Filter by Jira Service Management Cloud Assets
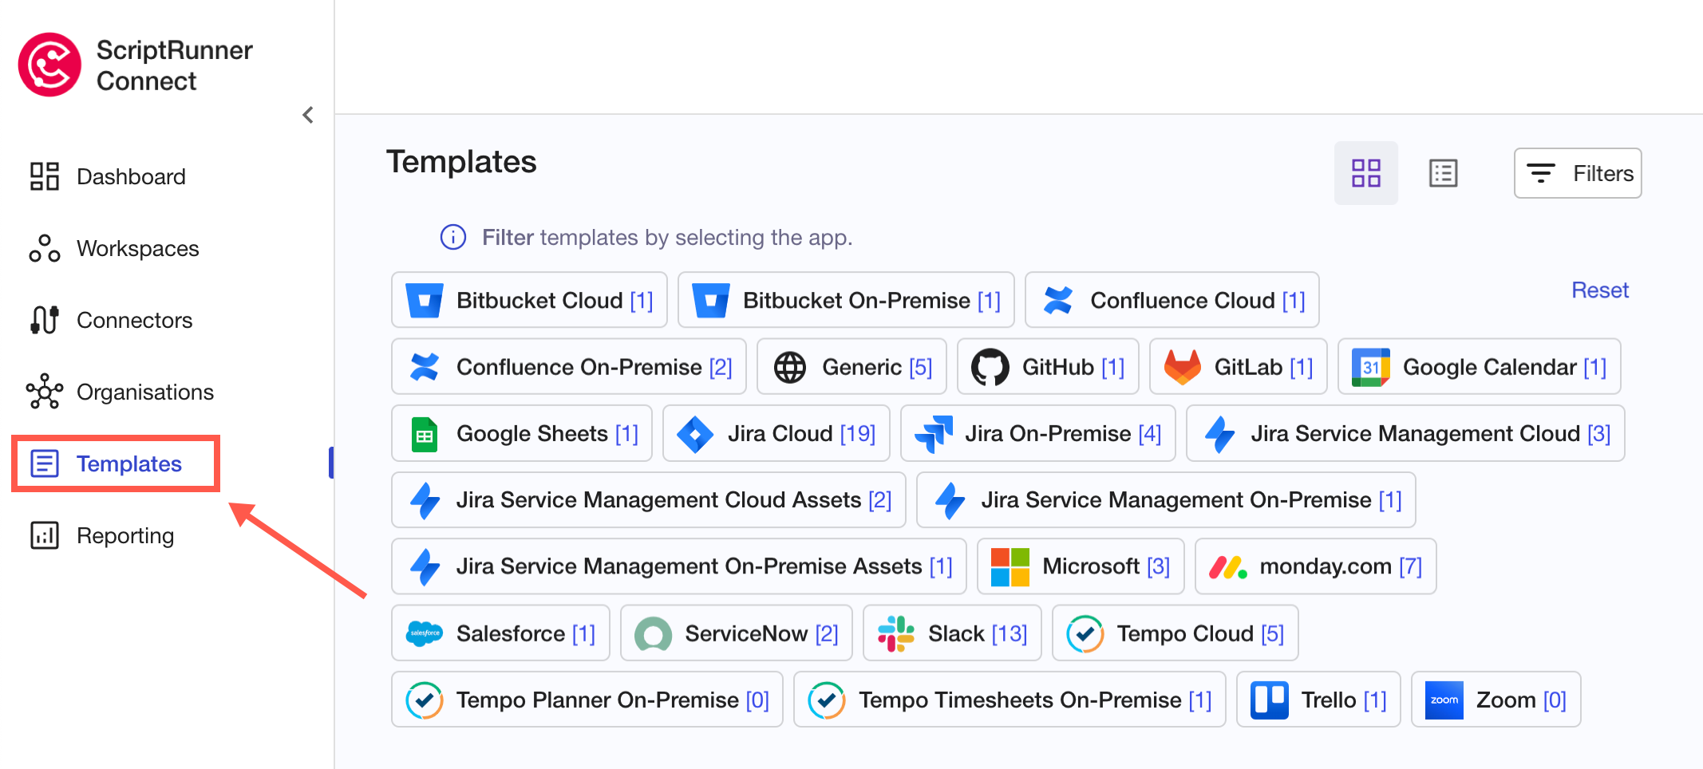Image resolution: width=1703 pixels, height=769 pixels. [x=649, y=499]
